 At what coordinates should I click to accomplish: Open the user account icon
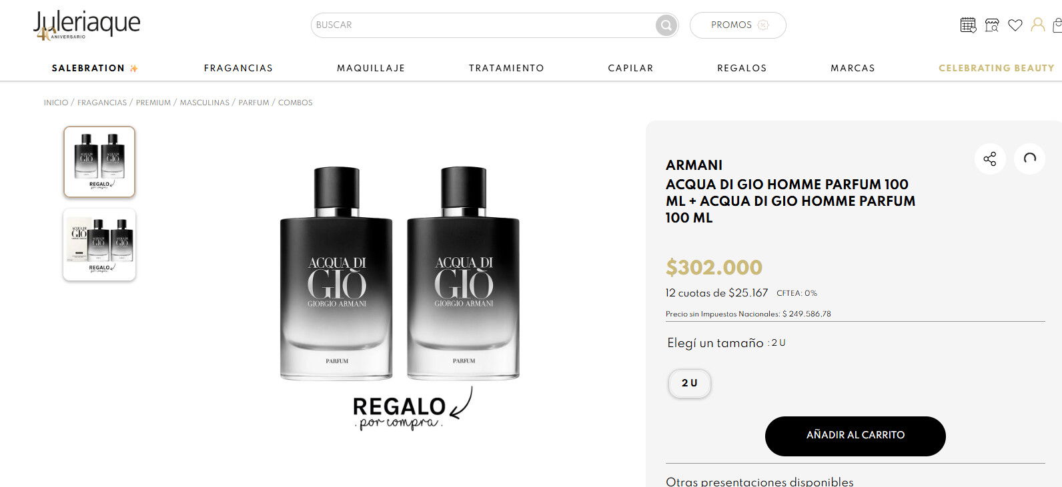click(1038, 25)
